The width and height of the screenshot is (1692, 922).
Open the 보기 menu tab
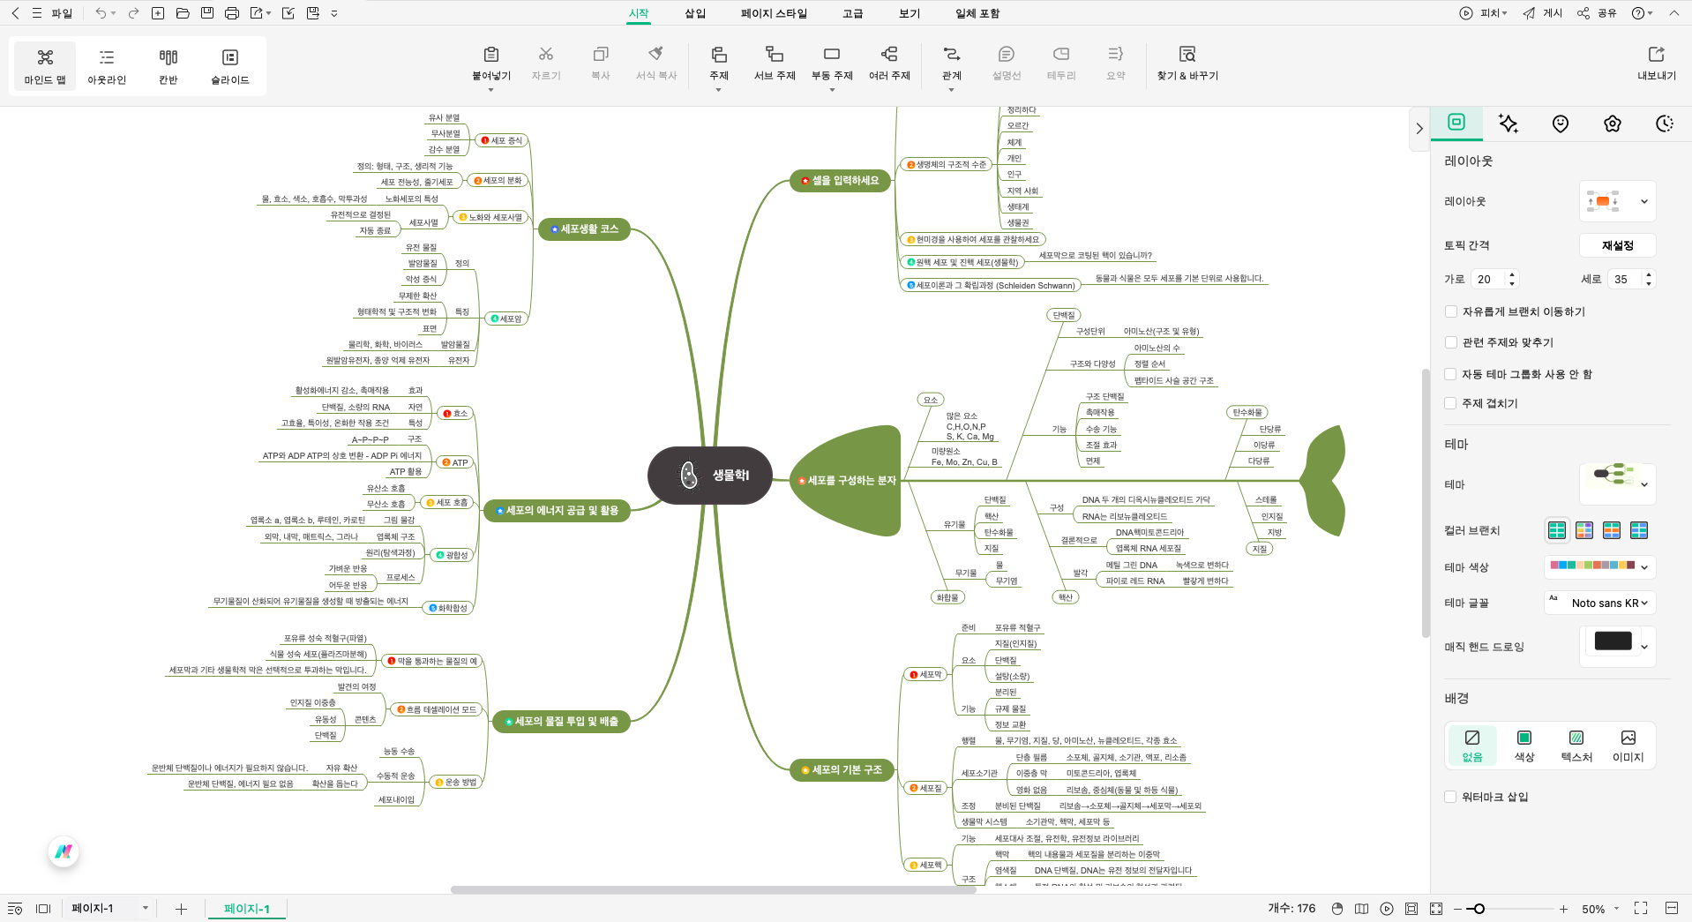[x=908, y=13]
